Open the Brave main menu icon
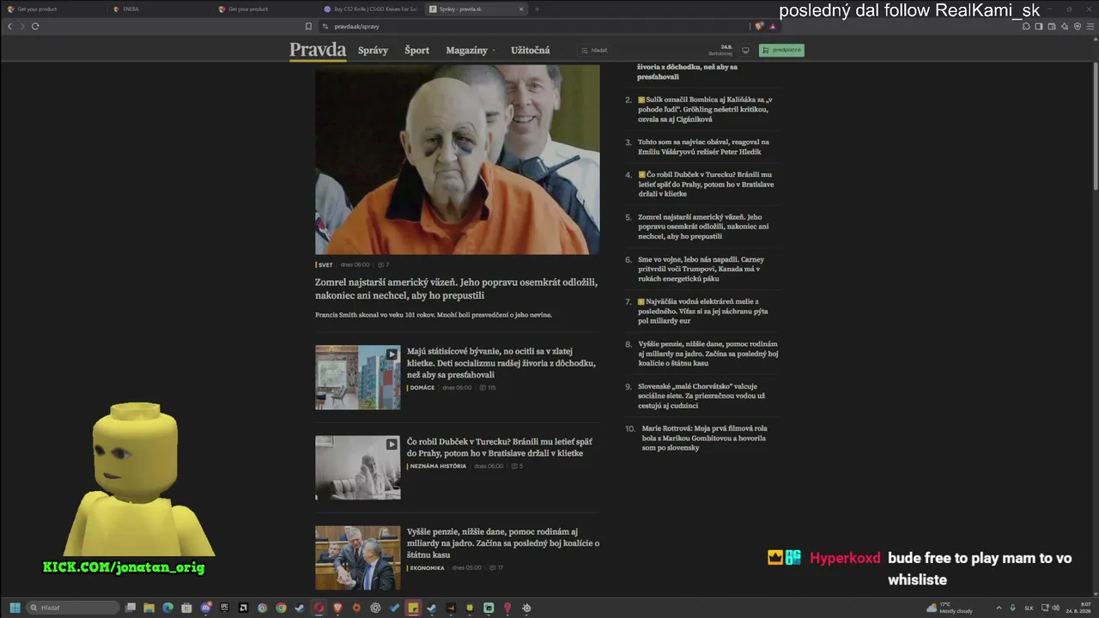The image size is (1099, 618). pyautogui.click(x=1090, y=26)
